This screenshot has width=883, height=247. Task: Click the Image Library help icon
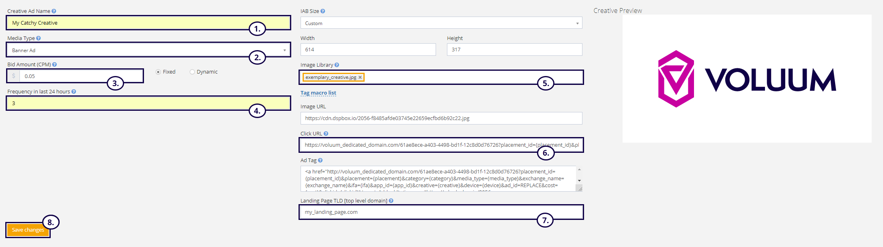click(337, 65)
